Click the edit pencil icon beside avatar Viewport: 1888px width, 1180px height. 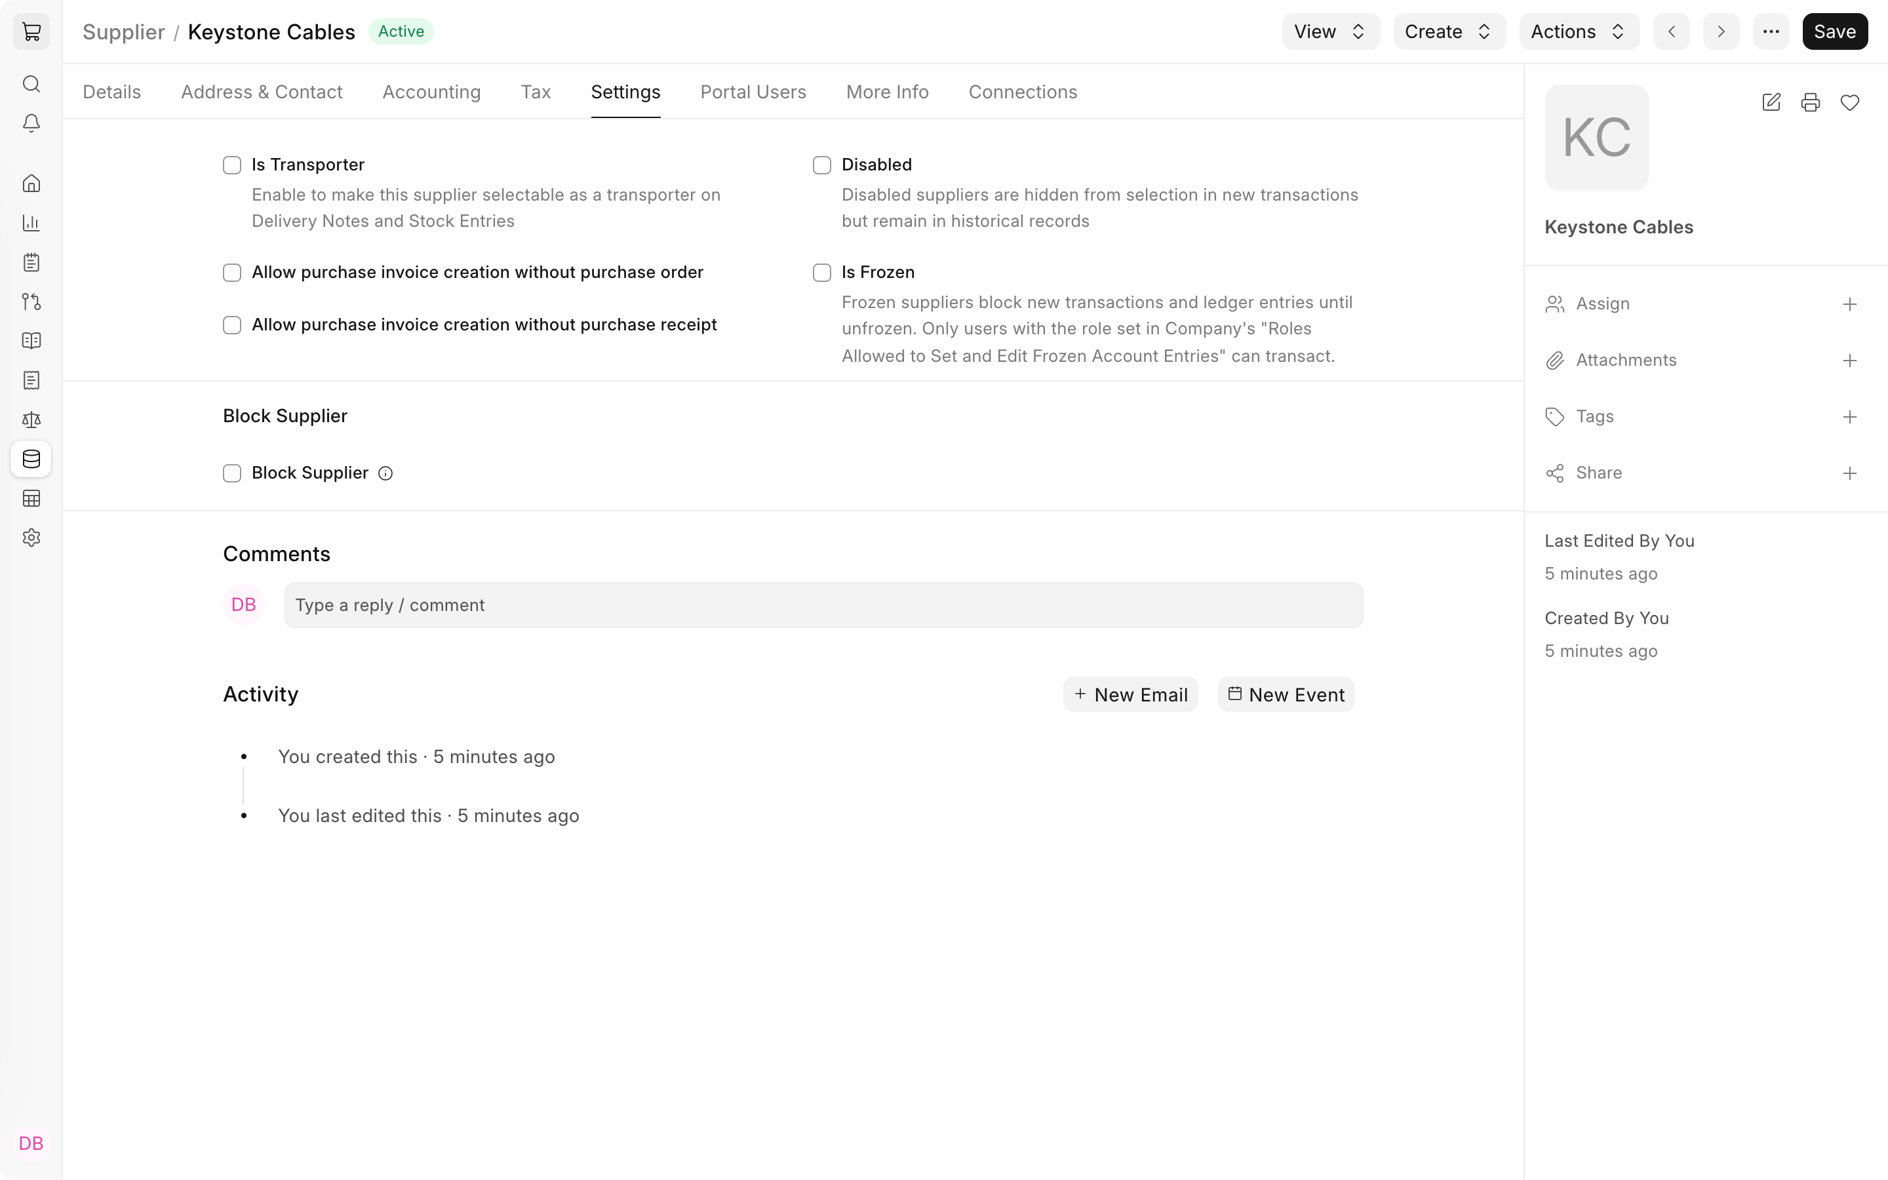point(1771,102)
